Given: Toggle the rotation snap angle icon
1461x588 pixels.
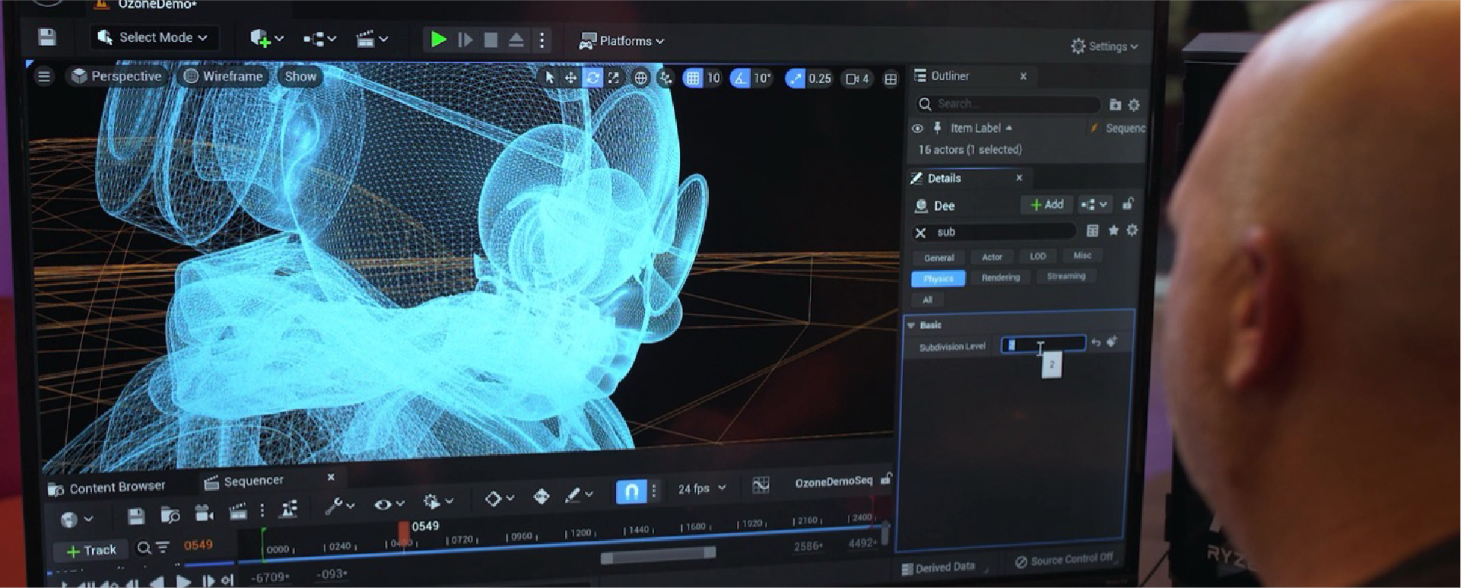Looking at the screenshot, I should (x=740, y=78).
